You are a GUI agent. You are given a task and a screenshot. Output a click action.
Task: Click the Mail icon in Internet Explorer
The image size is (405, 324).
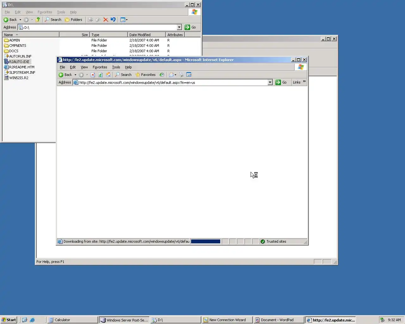point(171,75)
